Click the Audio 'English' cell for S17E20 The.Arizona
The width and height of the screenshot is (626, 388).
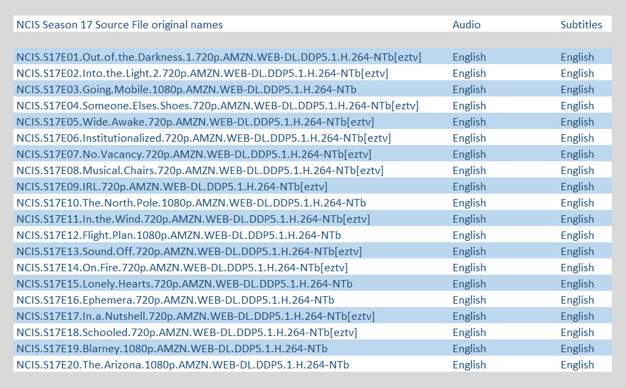tap(469, 365)
